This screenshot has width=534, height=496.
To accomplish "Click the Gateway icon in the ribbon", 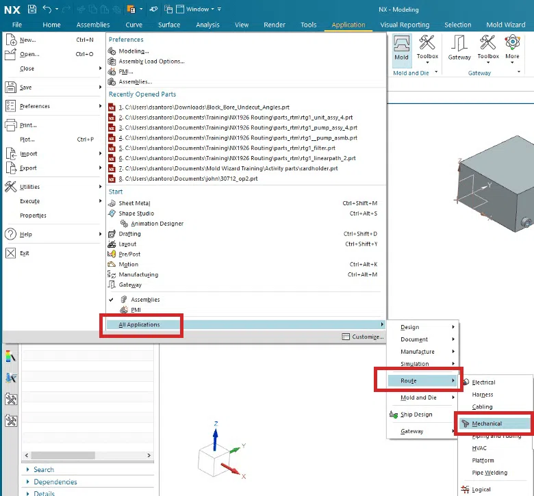I will pos(459,48).
